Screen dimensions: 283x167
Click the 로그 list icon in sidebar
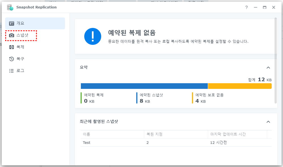(x=12, y=70)
